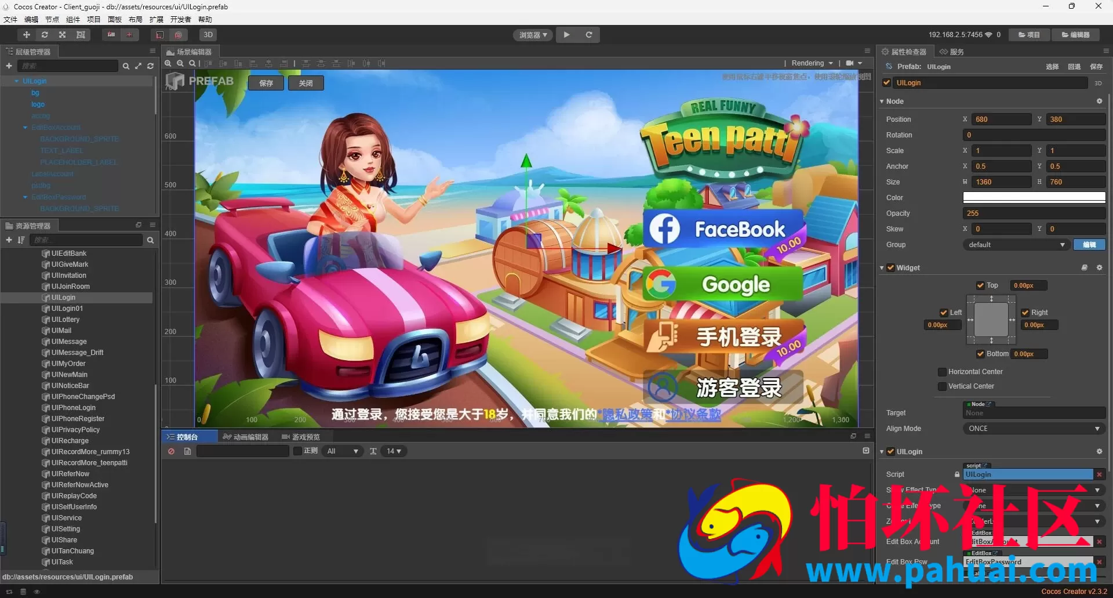Viewport: 1113px width, 598px height.
Task: Enable the console regex filter checkbox
Action: click(297, 451)
